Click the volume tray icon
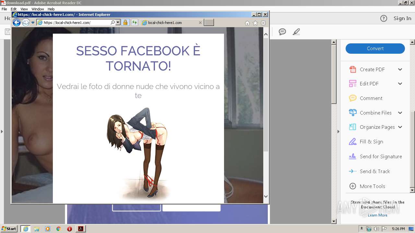The width and height of the screenshot is (415, 233). [x=376, y=229]
